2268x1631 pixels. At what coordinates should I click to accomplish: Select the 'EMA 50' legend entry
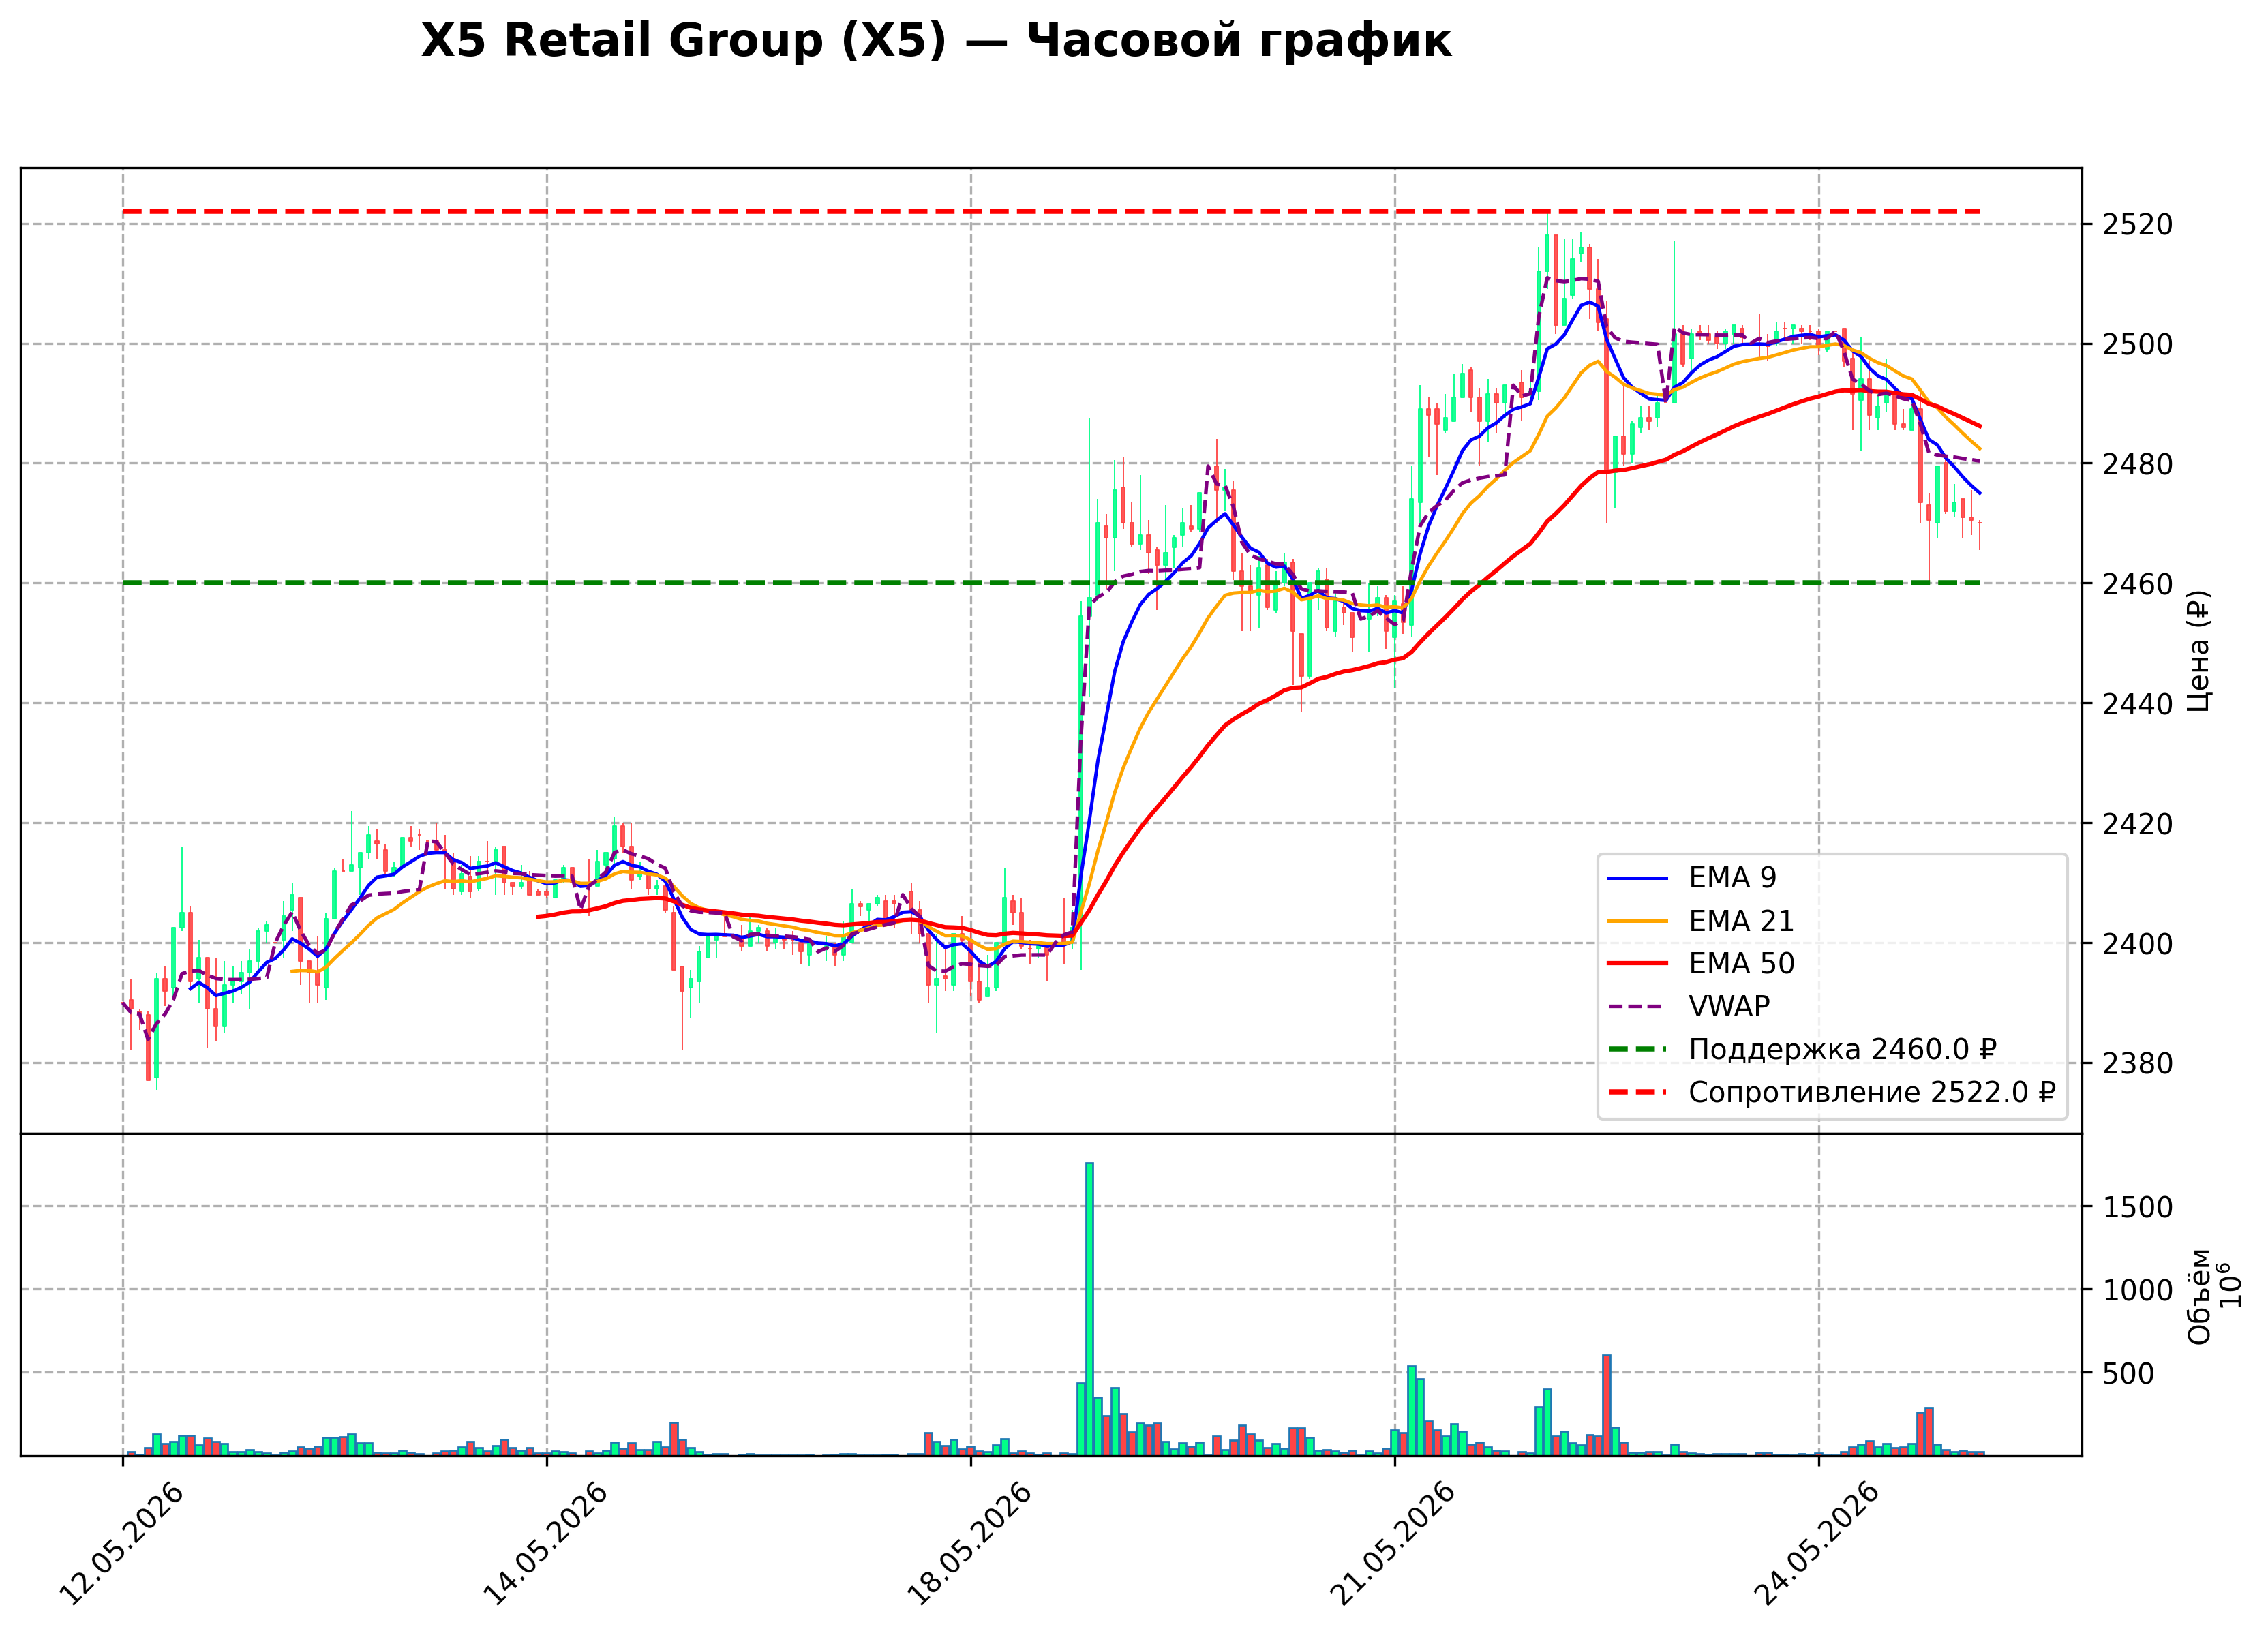(x=1741, y=964)
